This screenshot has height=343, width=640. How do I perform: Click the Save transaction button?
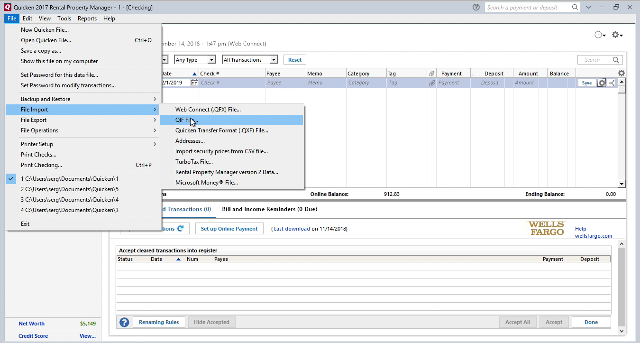click(x=587, y=83)
